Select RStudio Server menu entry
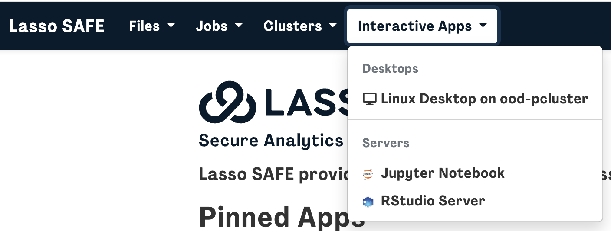 coord(475,201)
